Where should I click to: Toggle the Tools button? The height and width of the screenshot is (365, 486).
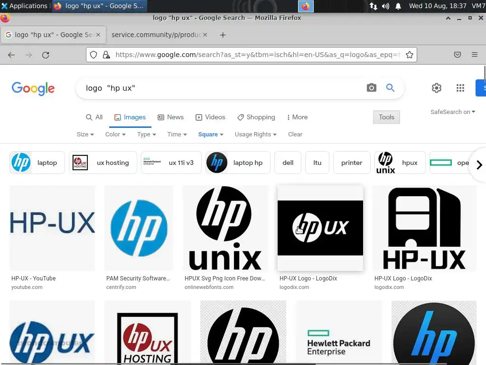point(386,117)
